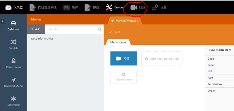Open the Builder top menu item
This screenshot has width=234, height=111.
(115, 7)
